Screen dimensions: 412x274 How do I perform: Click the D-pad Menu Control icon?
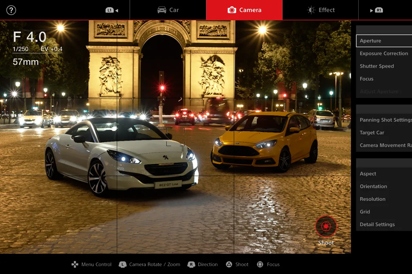click(x=75, y=265)
